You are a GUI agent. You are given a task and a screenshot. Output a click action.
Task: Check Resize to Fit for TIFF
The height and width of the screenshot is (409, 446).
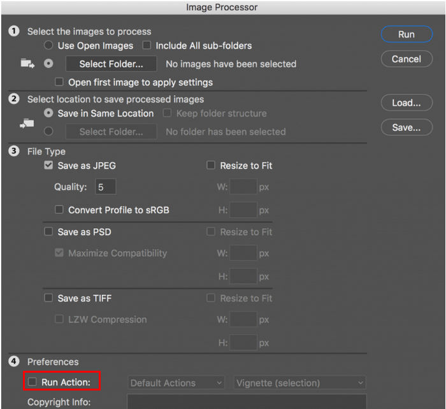coord(210,298)
